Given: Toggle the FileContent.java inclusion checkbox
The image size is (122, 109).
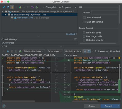Looking at the screenshot, I should point(12,18).
